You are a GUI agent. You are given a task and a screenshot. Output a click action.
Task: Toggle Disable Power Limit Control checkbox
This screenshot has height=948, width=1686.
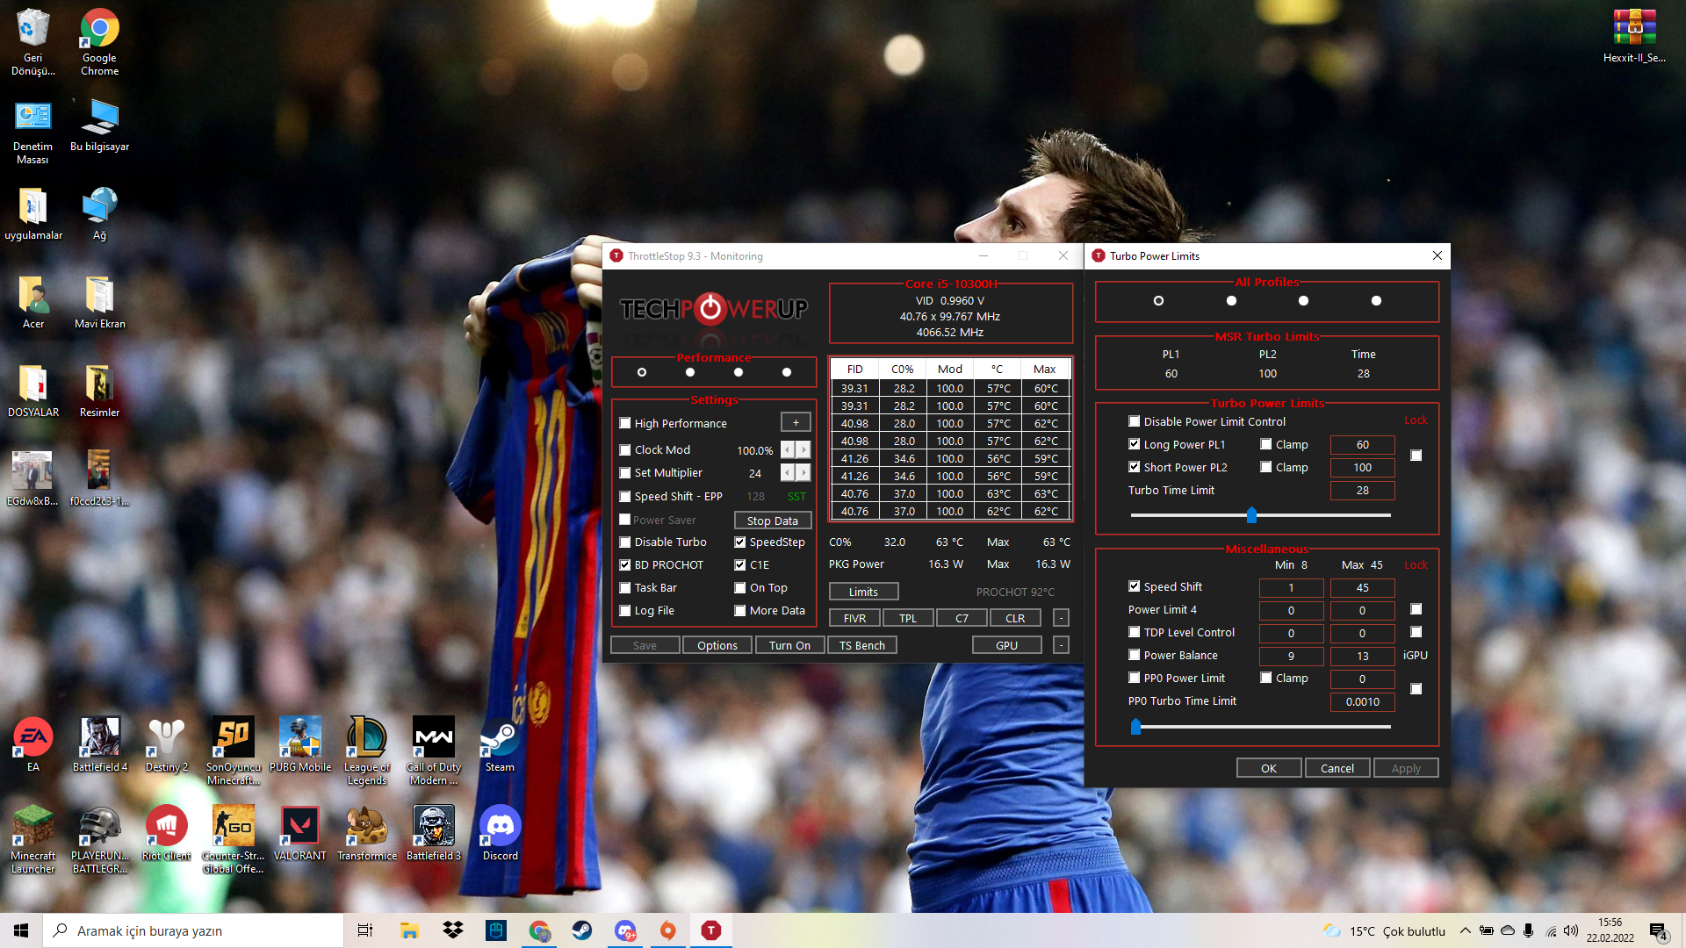[1135, 421]
